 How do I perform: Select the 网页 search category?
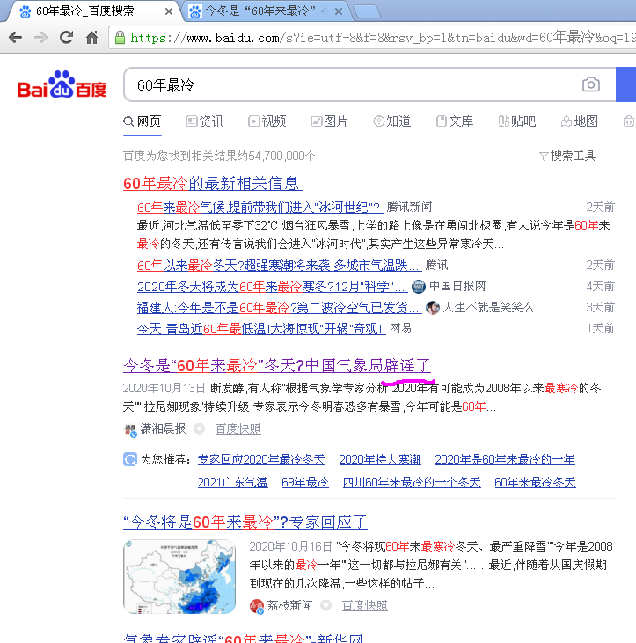click(x=143, y=121)
